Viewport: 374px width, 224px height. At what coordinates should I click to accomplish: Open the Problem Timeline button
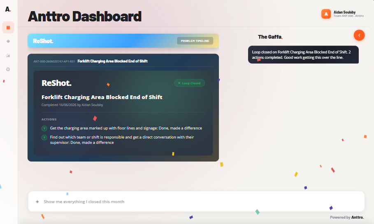click(195, 41)
